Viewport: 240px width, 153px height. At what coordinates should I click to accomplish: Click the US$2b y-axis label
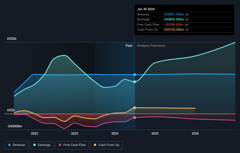(12, 39)
